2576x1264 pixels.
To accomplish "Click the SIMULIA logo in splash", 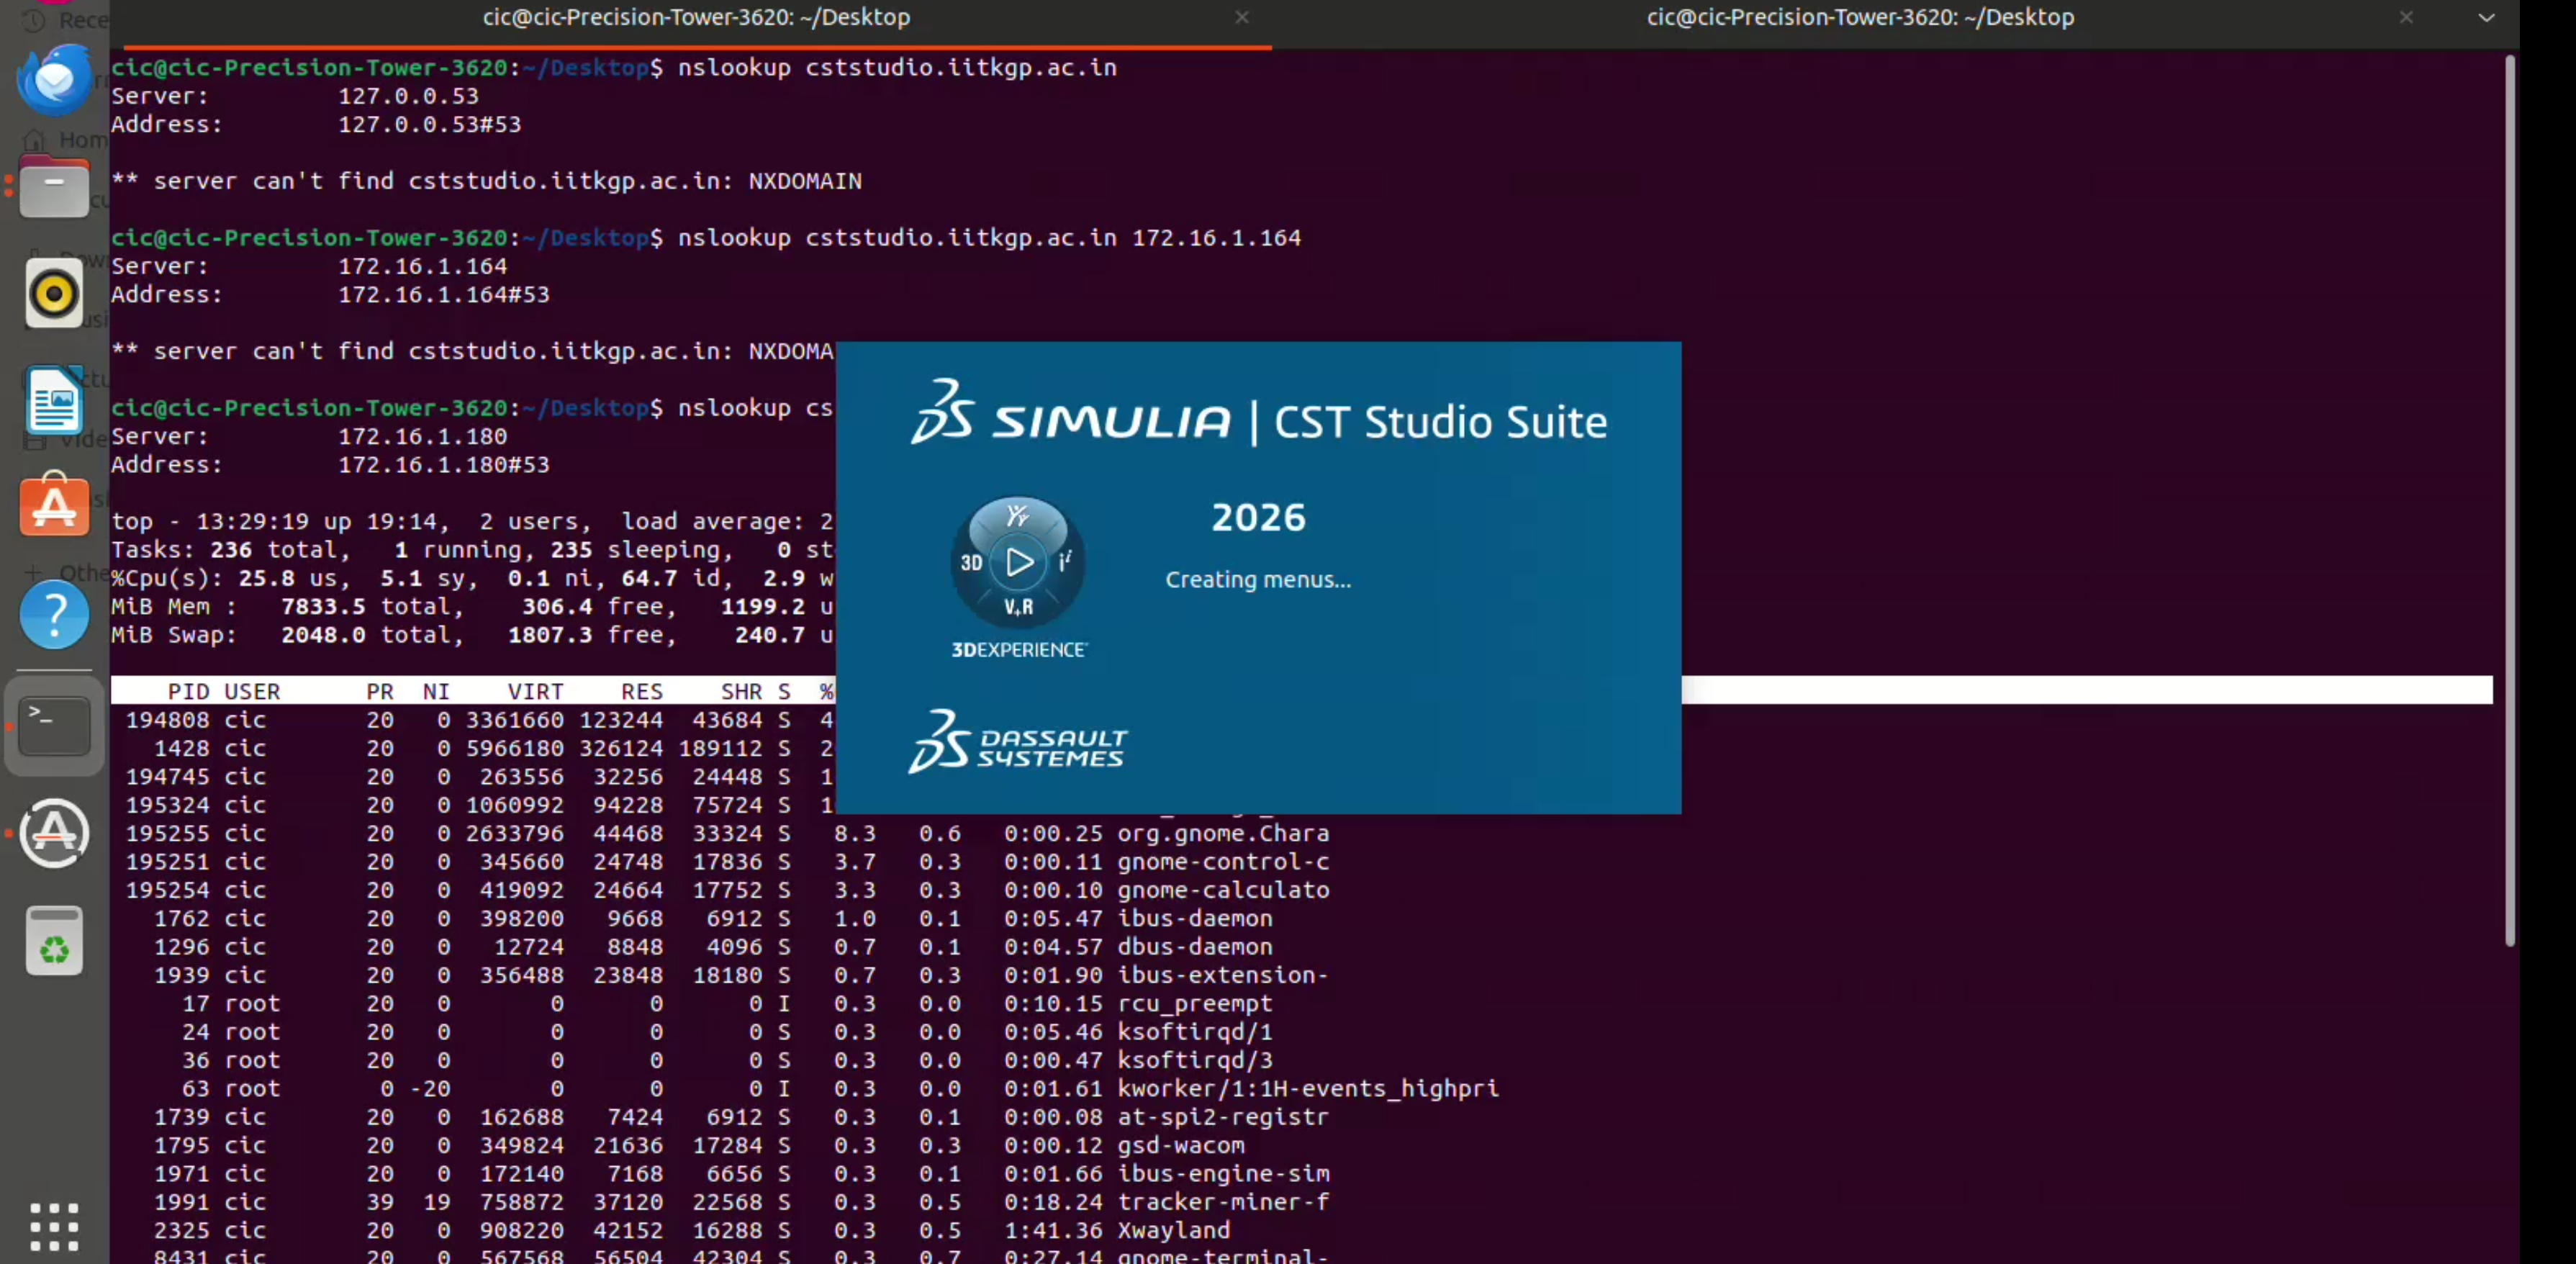I will [1070, 412].
